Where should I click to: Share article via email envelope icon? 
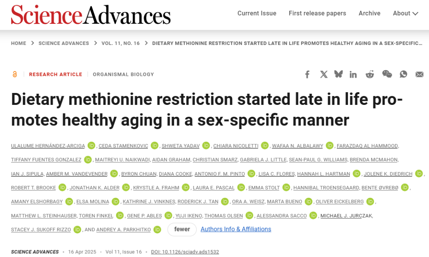419,74
